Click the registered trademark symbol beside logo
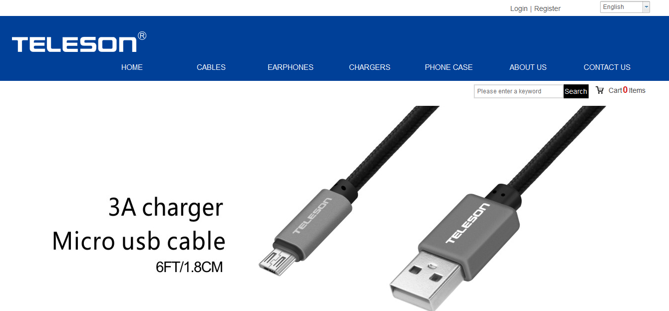Image resolution: width=669 pixels, height=311 pixels. coord(142,35)
